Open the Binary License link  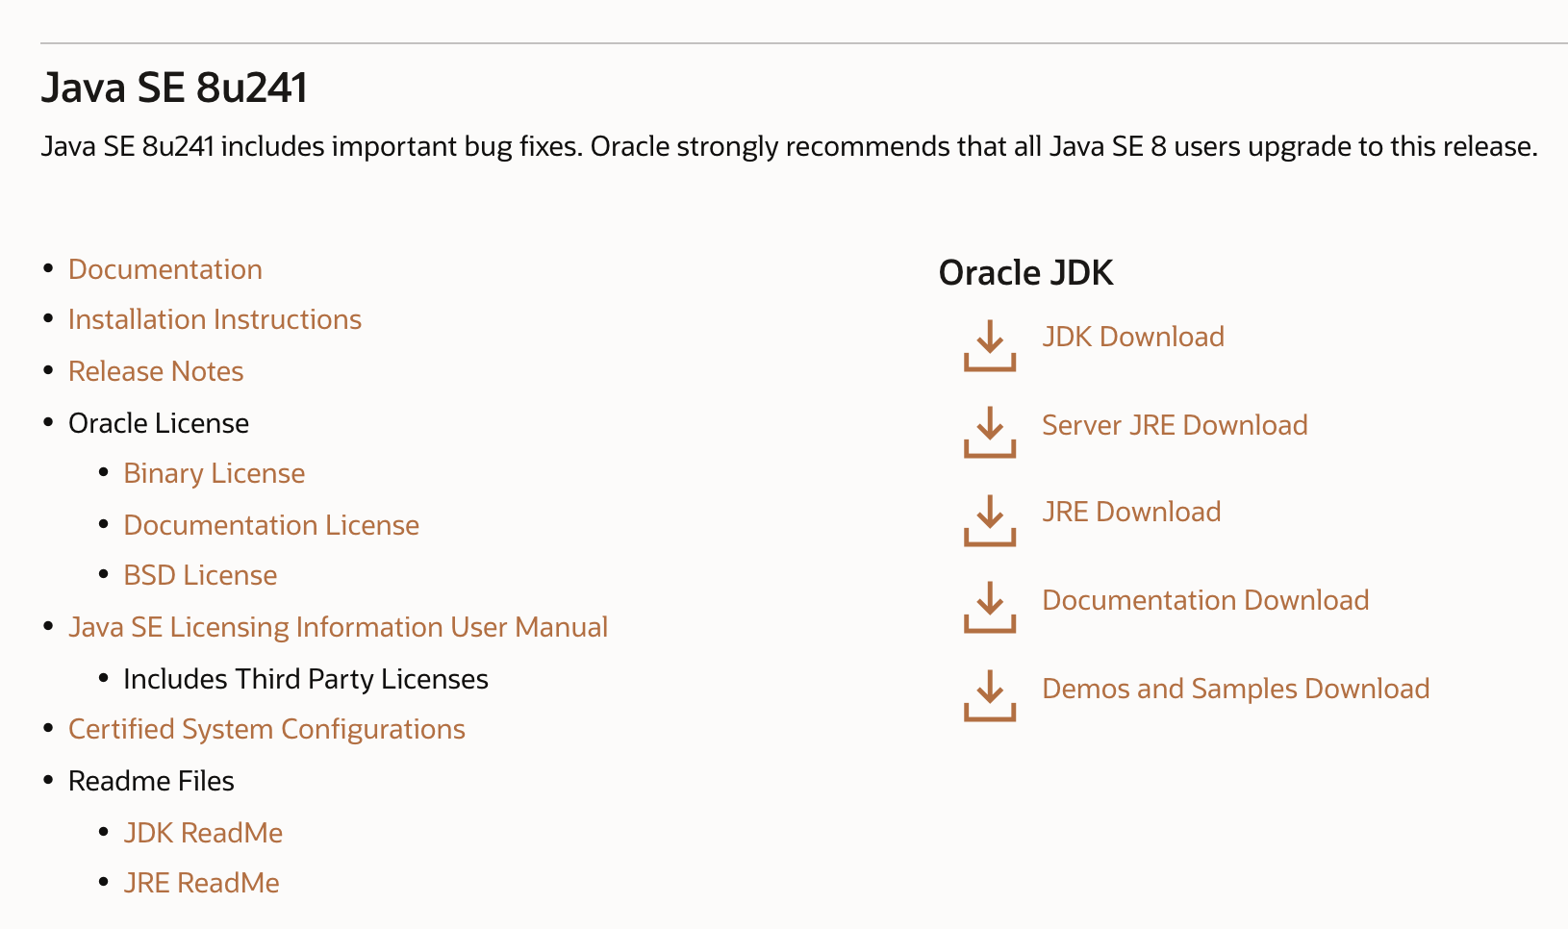point(215,473)
